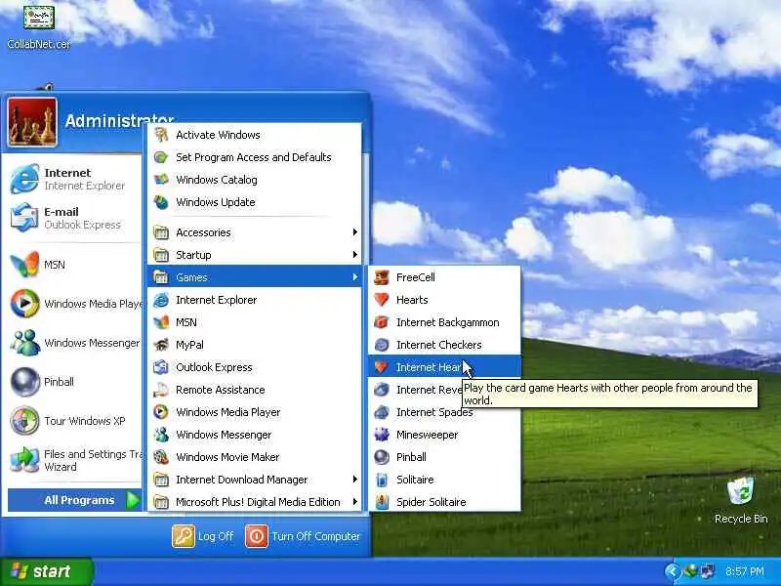Open Set Program Access and Defaults

tap(254, 157)
